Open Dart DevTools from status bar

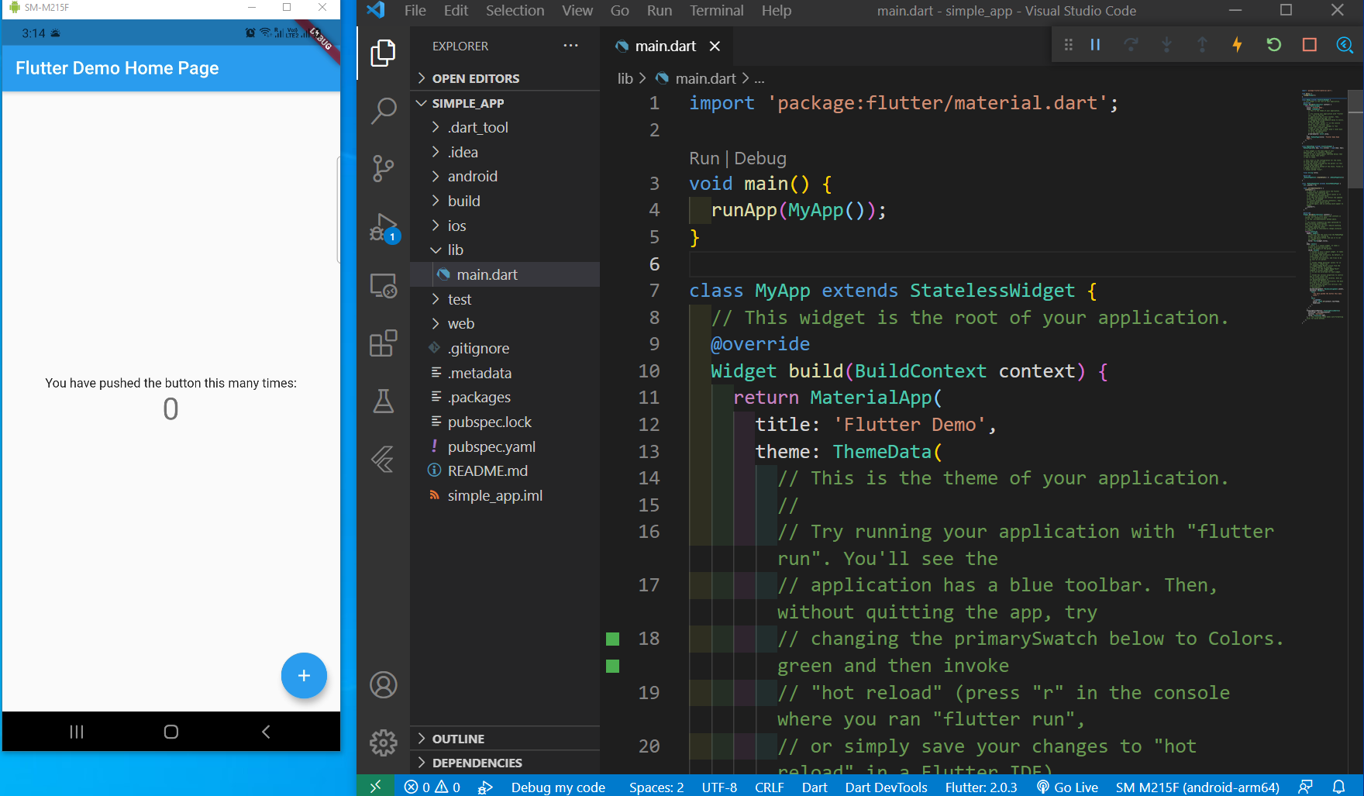point(886,787)
